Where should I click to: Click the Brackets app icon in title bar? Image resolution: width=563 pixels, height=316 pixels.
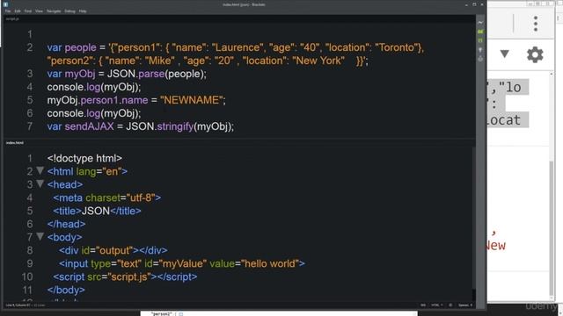point(5,4)
